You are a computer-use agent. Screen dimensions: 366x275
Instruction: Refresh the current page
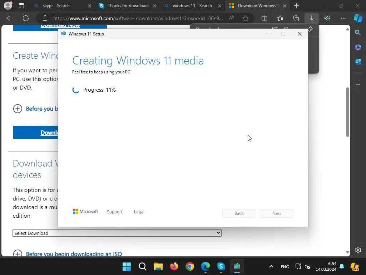[x=26, y=18]
